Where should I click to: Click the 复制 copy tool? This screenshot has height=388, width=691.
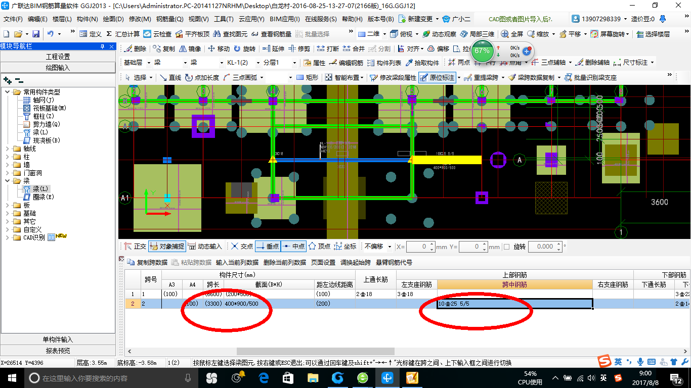tap(164, 49)
